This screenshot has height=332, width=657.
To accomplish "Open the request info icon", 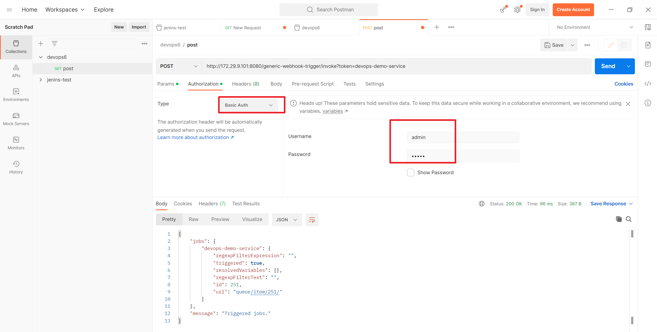I will [648, 103].
